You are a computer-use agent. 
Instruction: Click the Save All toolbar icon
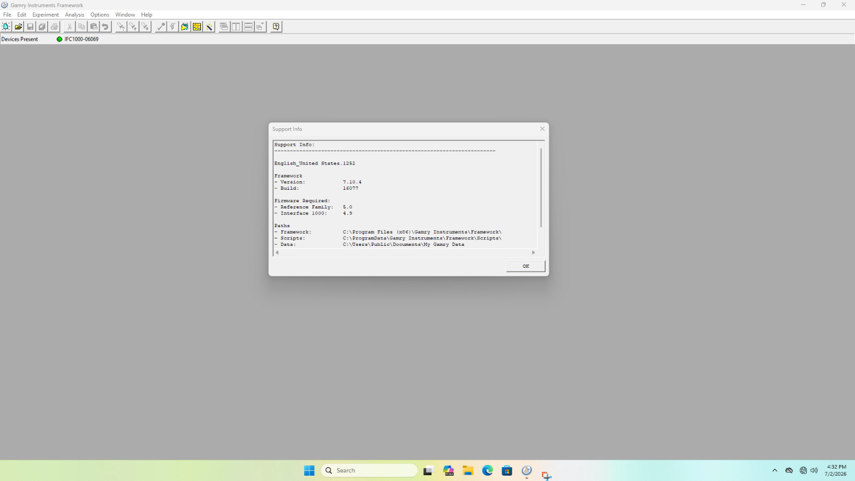click(42, 27)
